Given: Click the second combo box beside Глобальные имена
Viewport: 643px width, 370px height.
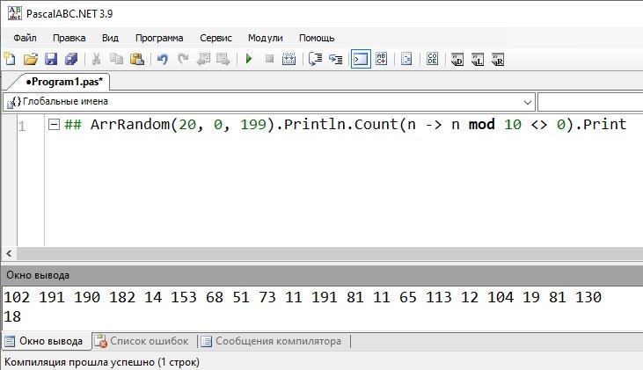Looking at the screenshot, I should [590, 102].
